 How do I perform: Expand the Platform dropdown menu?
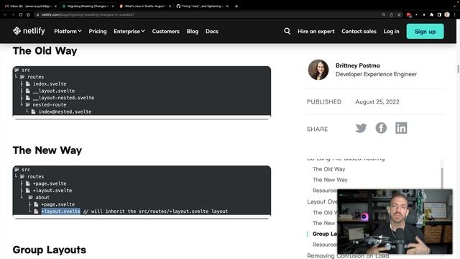pos(68,31)
